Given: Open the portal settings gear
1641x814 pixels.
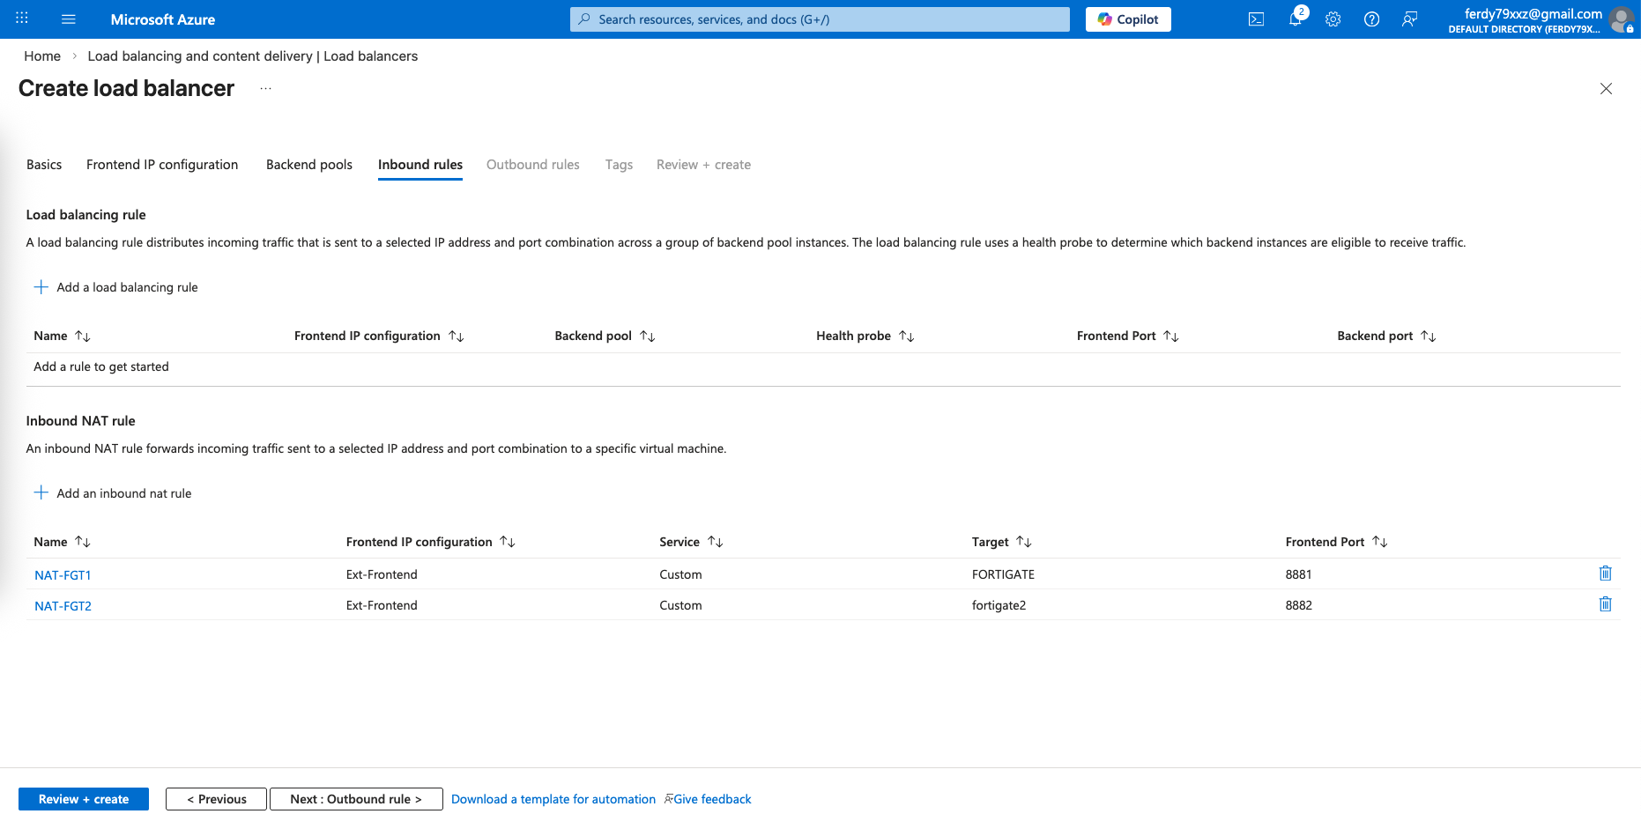Looking at the screenshot, I should (x=1333, y=19).
